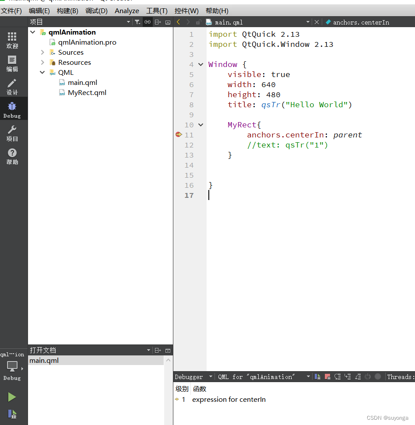Open MyRect.qml in the project tree
This screenshot has width=415, height=425.
(x=87, y=93)
